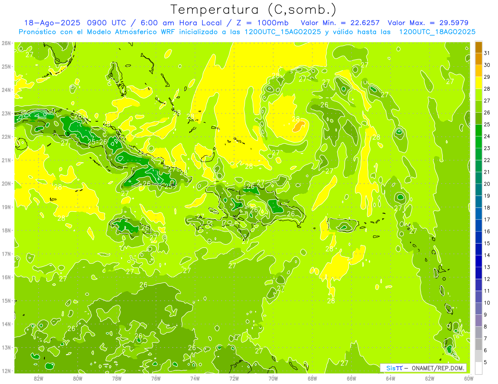Click the title 'Temperatura (C,somb.)'
This screenshot has width=498, height=384.
pos(254,10)
